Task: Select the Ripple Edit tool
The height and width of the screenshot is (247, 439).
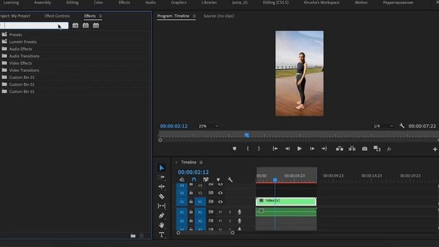Action: tap(162, 187)
